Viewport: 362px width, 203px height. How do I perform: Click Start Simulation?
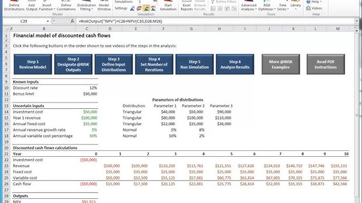tap(168, 6)
